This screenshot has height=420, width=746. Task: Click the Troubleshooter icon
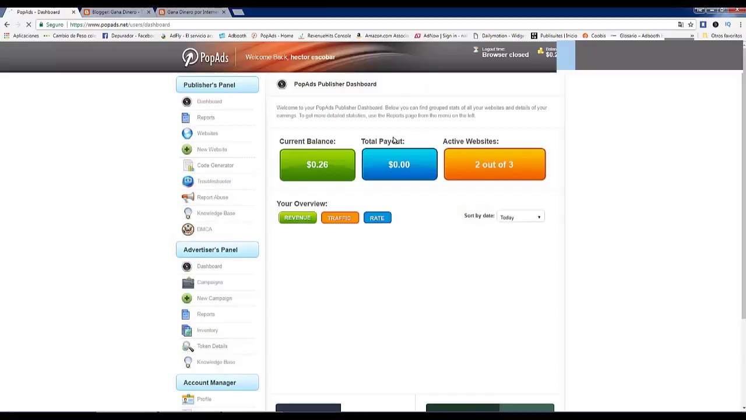click(188, 181)
